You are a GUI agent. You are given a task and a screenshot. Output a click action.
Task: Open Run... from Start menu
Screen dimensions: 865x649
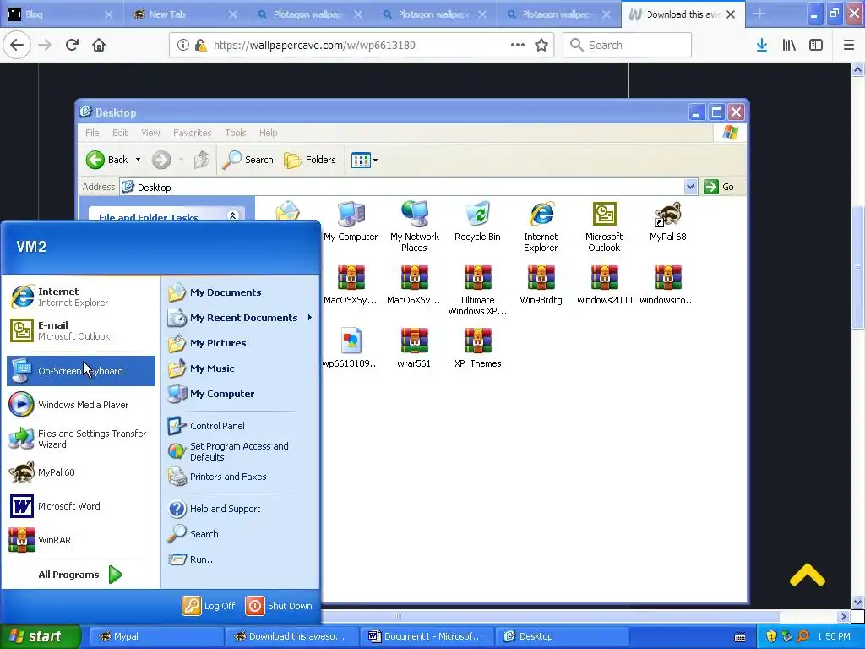pyautogui.click(x=239, y=559)
